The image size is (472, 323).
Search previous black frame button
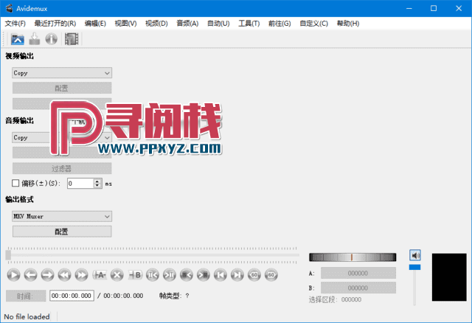pyautogui.click(x=187, y=275)
